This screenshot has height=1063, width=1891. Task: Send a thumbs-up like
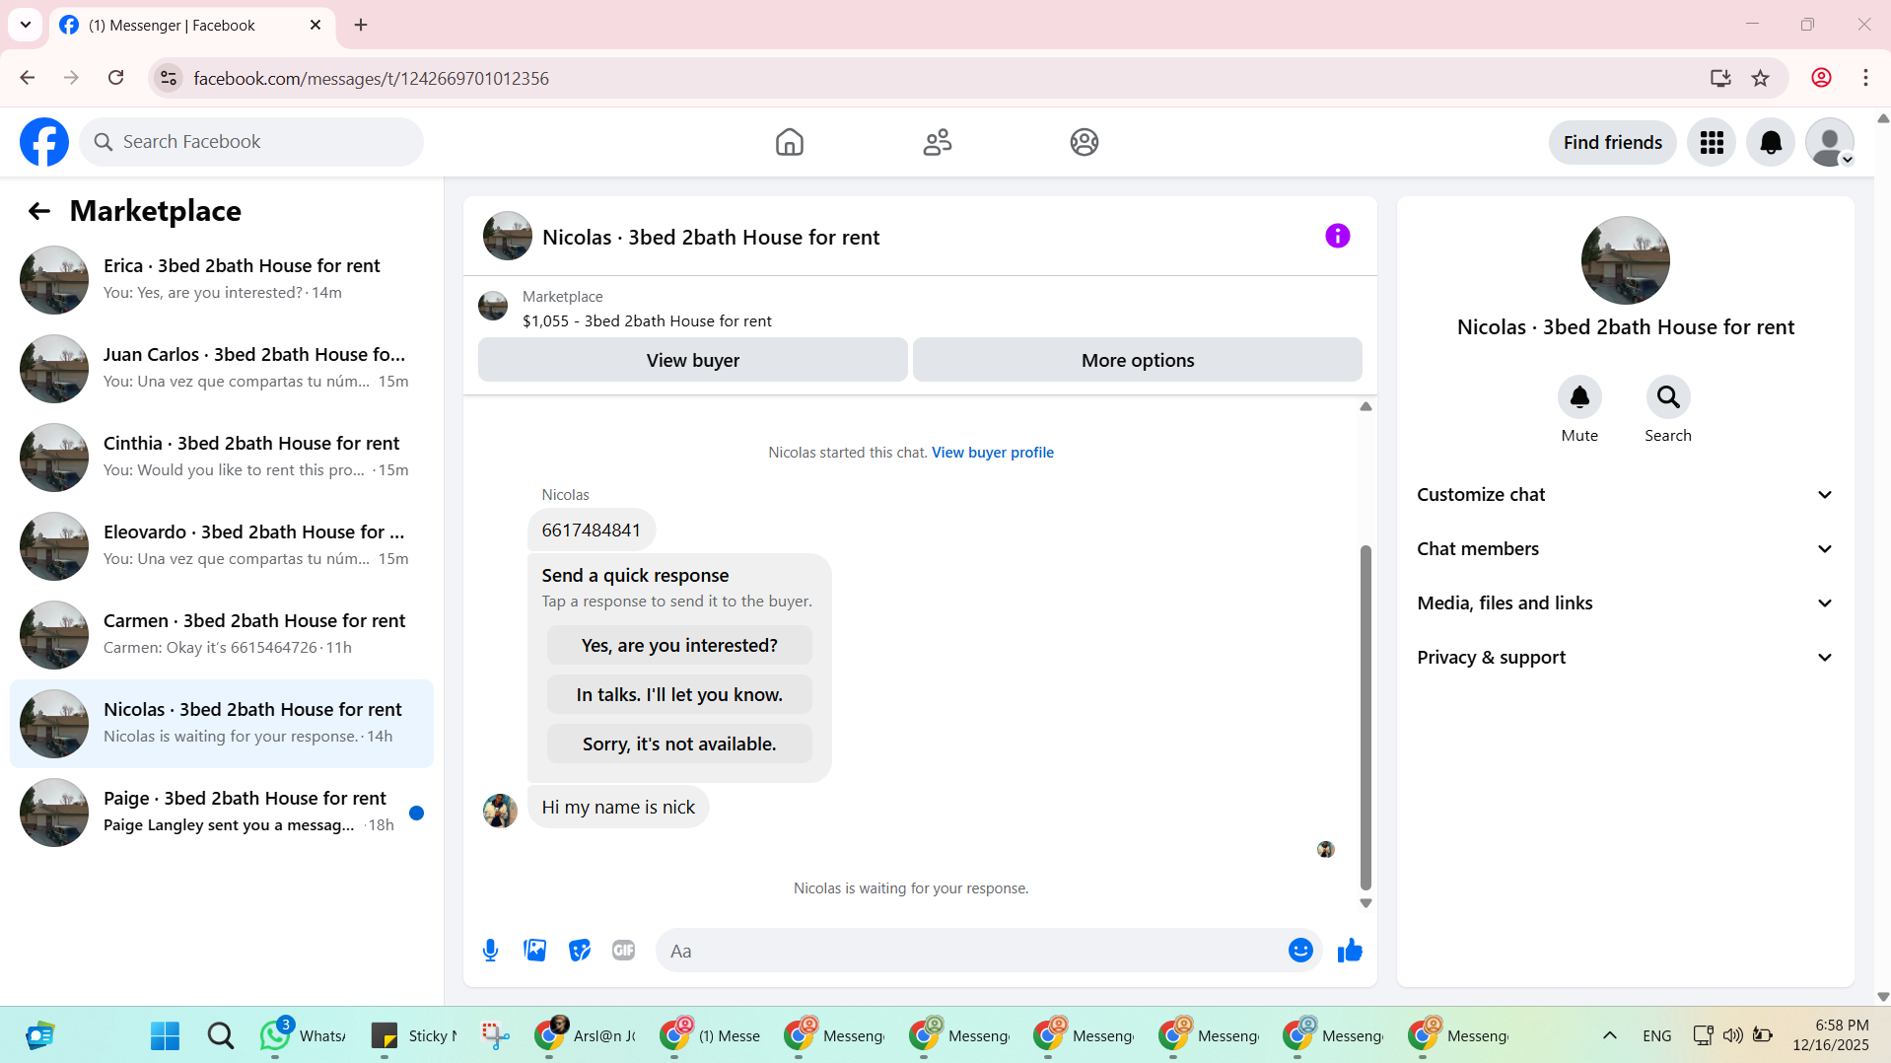coord(1350,951)
